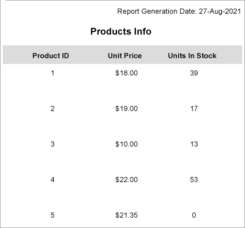Screen dimensions: 245x228
Task: Select the 53 units in stock value
Action: (194, 180)
